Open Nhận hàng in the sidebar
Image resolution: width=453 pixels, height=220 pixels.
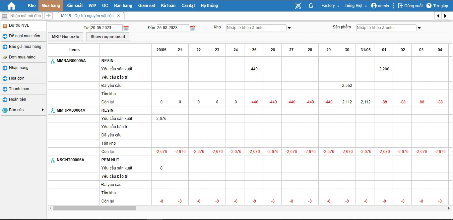click(x=23, y=68)
